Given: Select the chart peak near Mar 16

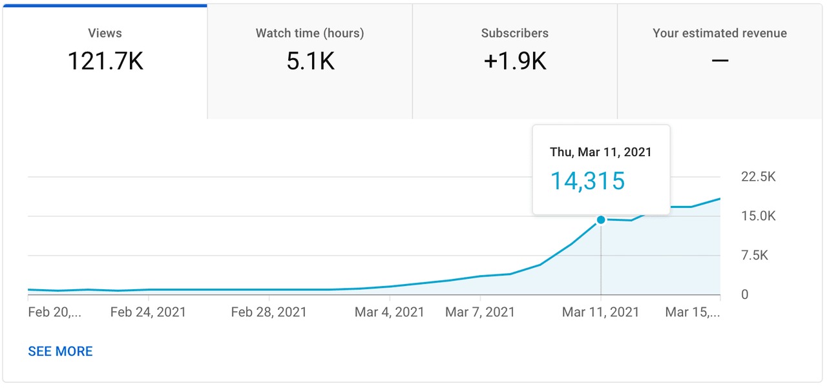Looking at the screenshot, I should tap(719, 199).
